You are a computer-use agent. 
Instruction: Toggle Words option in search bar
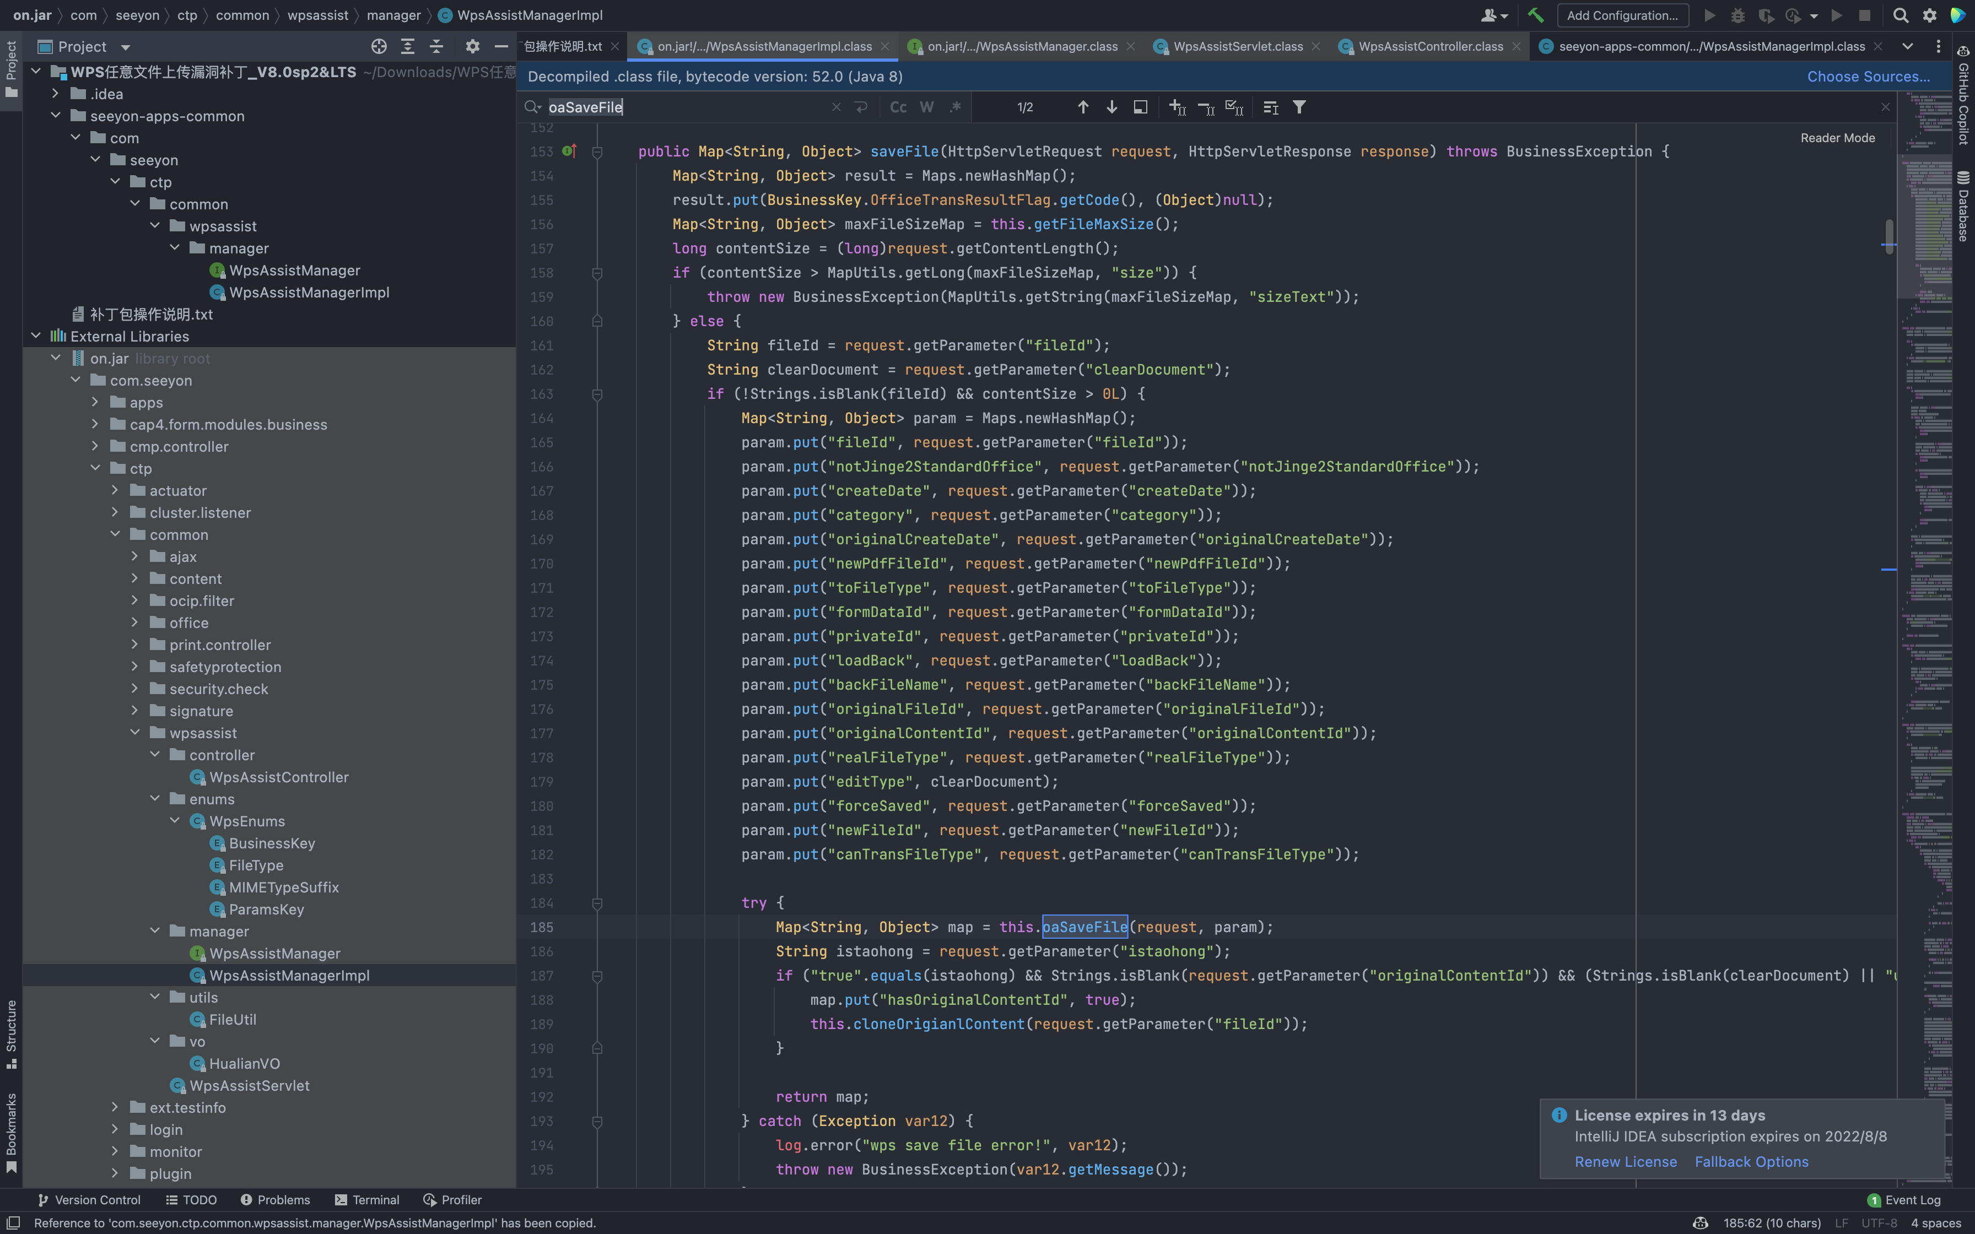(x=926, y=107)
